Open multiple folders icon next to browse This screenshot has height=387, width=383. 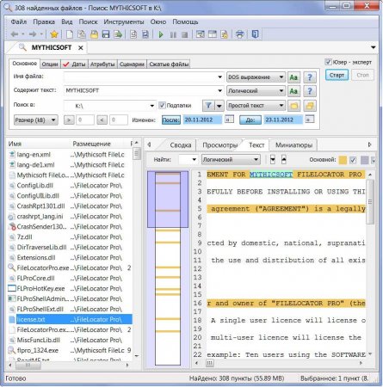pyautogui.click(x=310, y=106)
